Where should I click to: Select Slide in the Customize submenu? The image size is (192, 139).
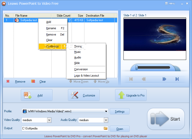86,63
